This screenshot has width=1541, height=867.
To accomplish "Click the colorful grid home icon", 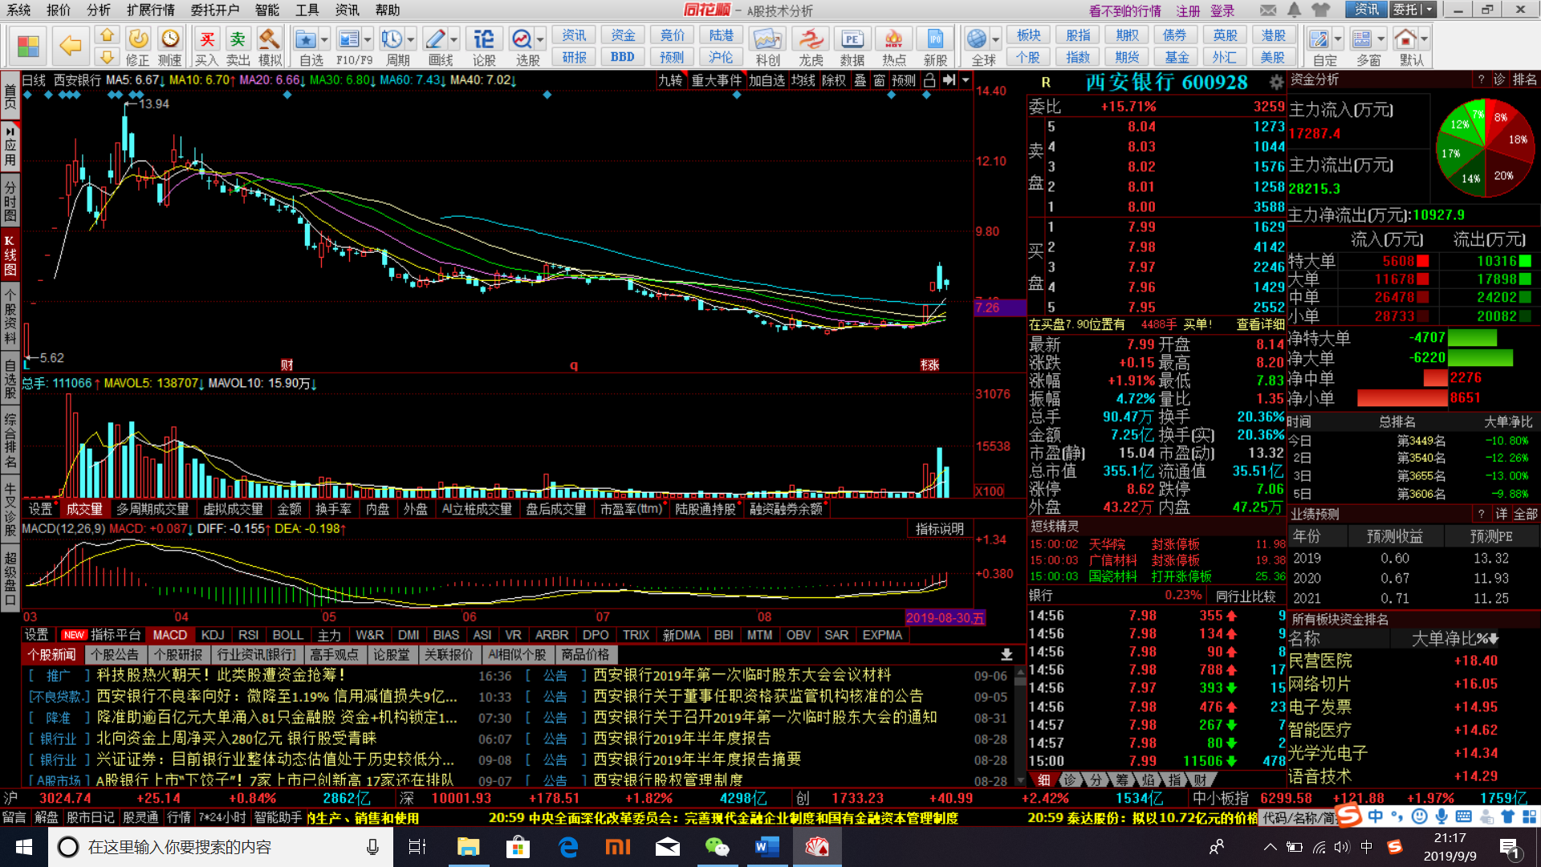I will (28, 46).
